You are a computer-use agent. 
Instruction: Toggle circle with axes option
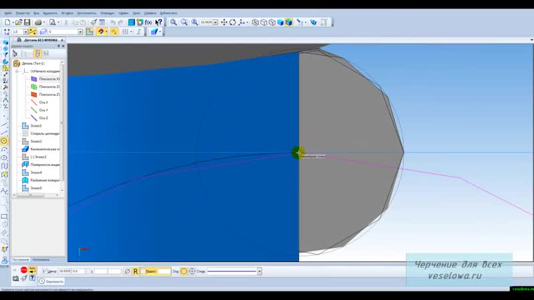point(192,271)
